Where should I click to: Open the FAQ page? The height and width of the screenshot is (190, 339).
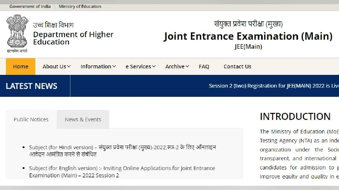click(x=204, y=67)
